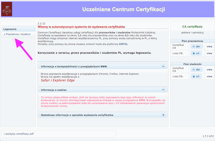View Pion pracowniczy Lista CRL
The image size is (215, 141).
coord(209,53)
